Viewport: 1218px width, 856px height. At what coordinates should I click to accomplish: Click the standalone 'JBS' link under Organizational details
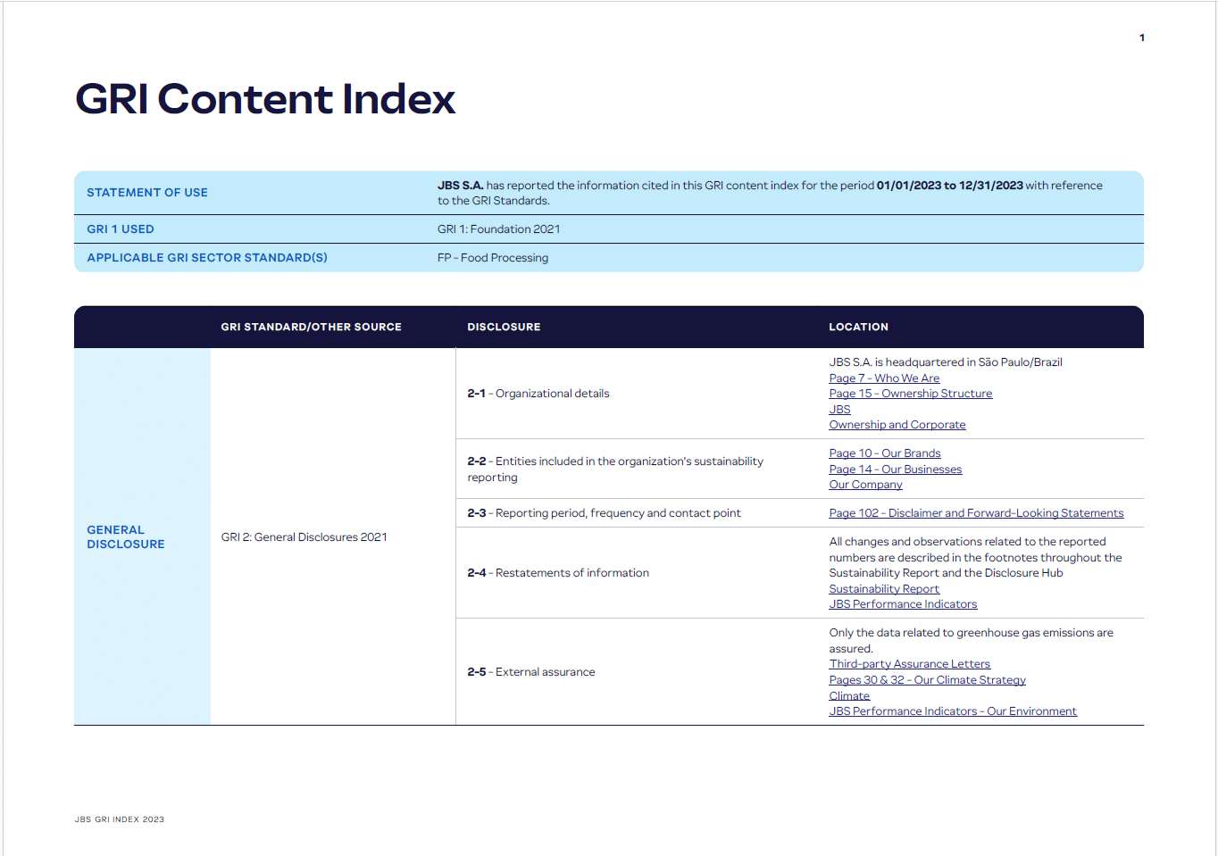point(839,410)
